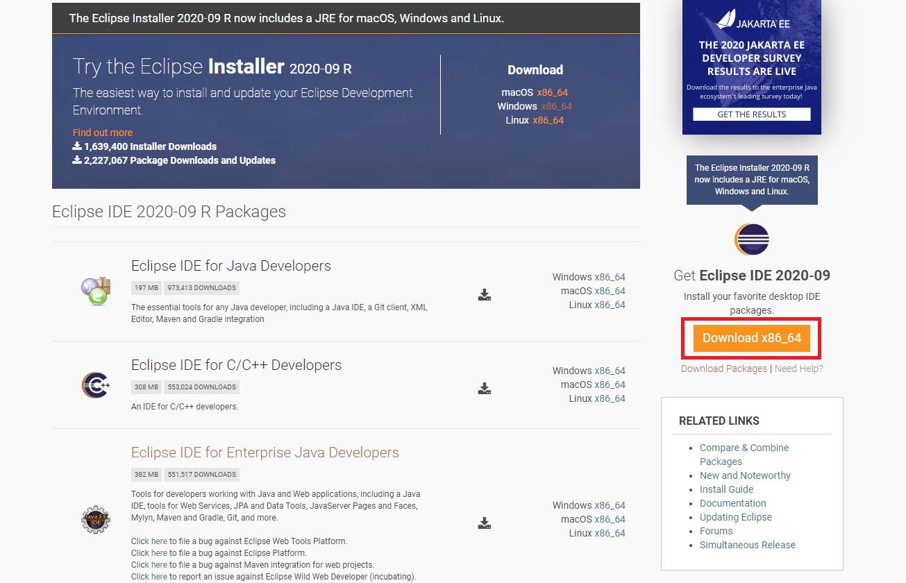Open Eclipse IDE for Enterprise Java Developers title
This screenshot has width=906, height=583.
(265, 453)
